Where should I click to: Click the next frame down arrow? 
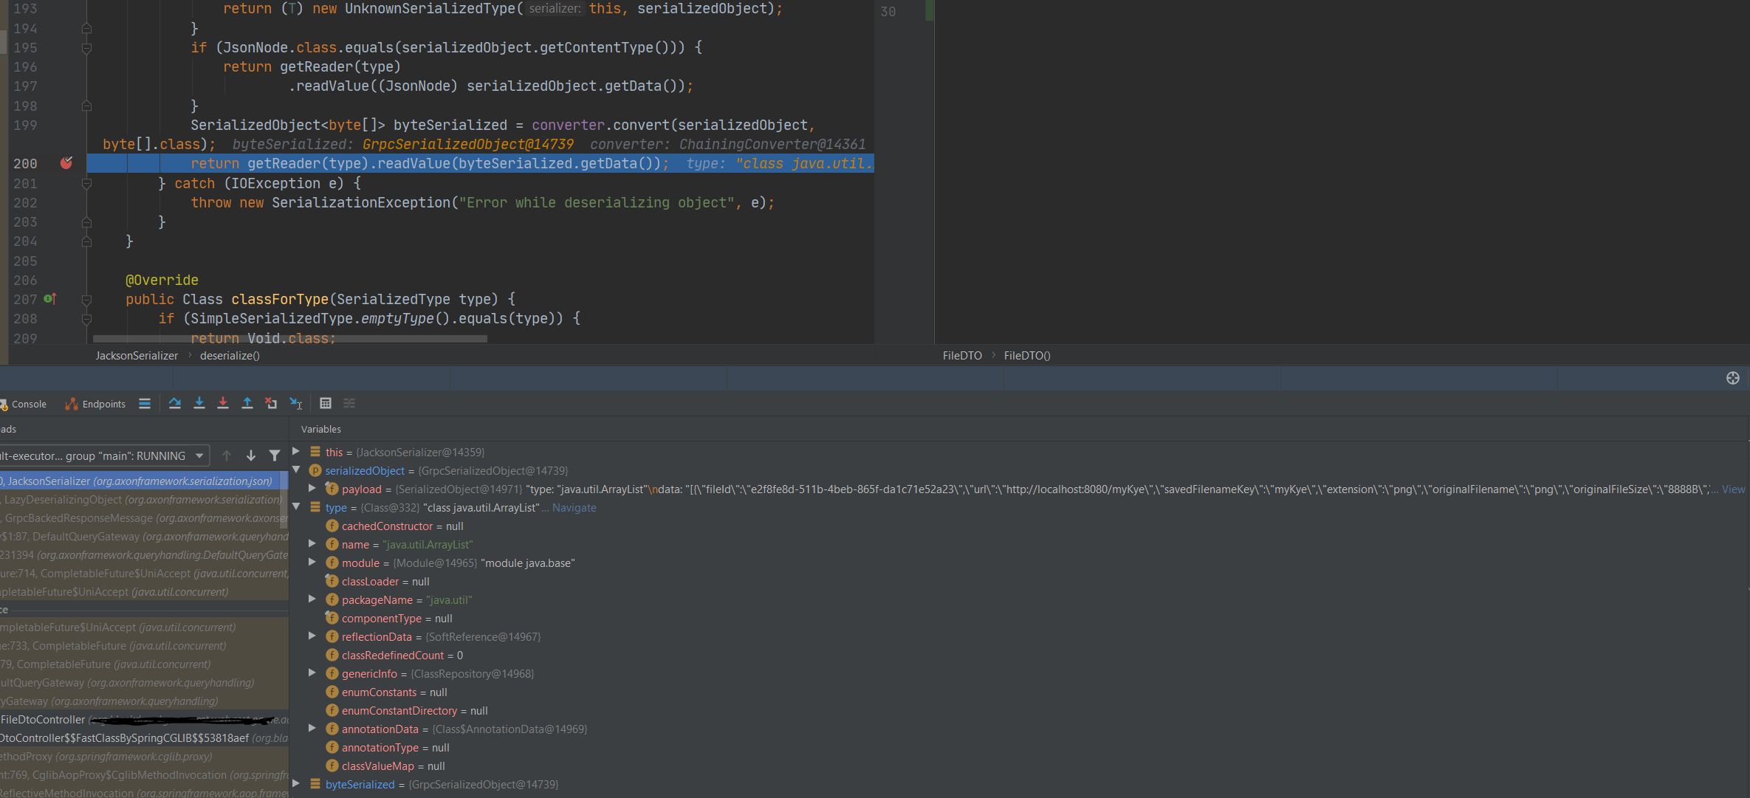click(x=251, y=456)
